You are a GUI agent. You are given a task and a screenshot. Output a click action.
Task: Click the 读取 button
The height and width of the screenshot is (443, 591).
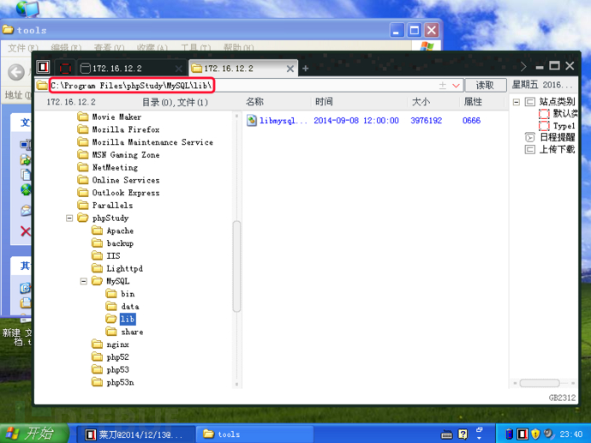pyautogui.click(x=485, y=85)
